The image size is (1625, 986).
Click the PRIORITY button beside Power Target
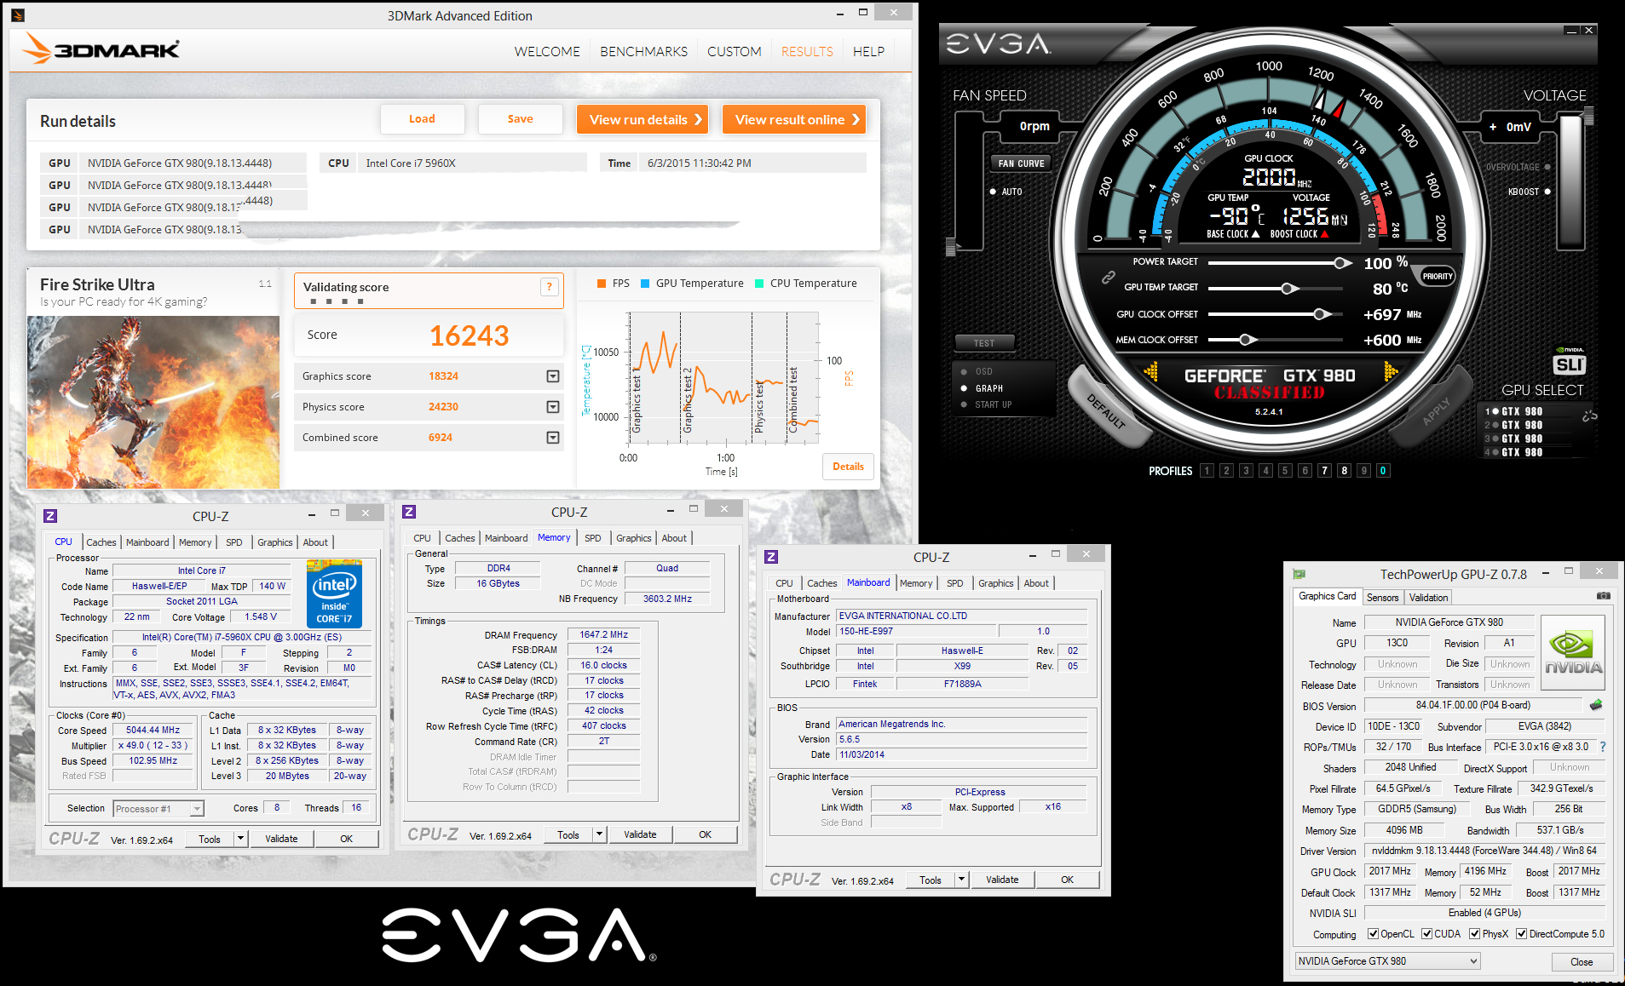(1438, 276)
